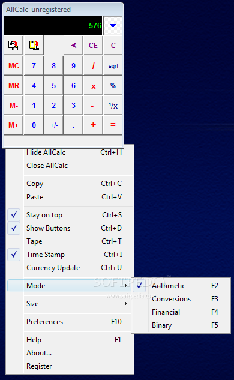
Task: Select Copy in the context menu
Action: click(x=70, y=184)
